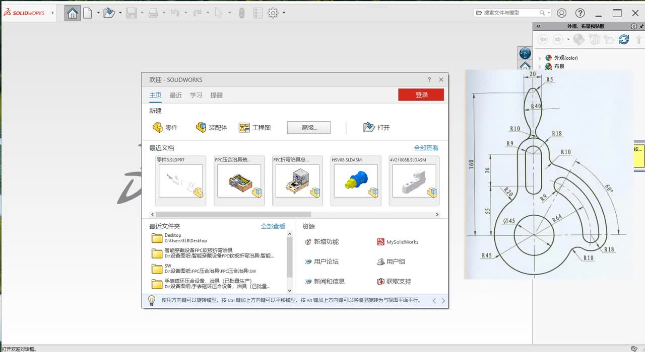Open the 新闻和信息 link
This screenshot has height=352, width=645.
tap(325, 282)
